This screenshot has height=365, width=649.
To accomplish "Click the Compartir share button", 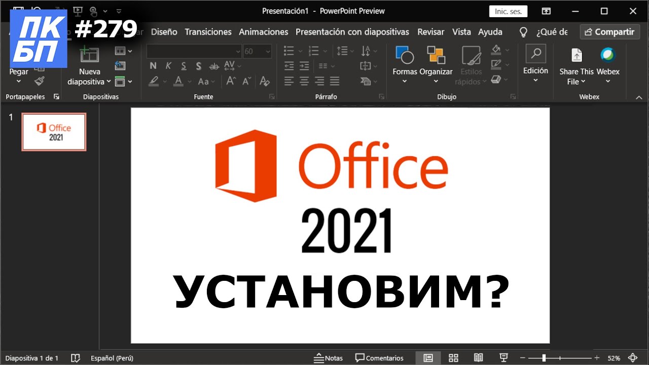I will [x=610, y=32].
